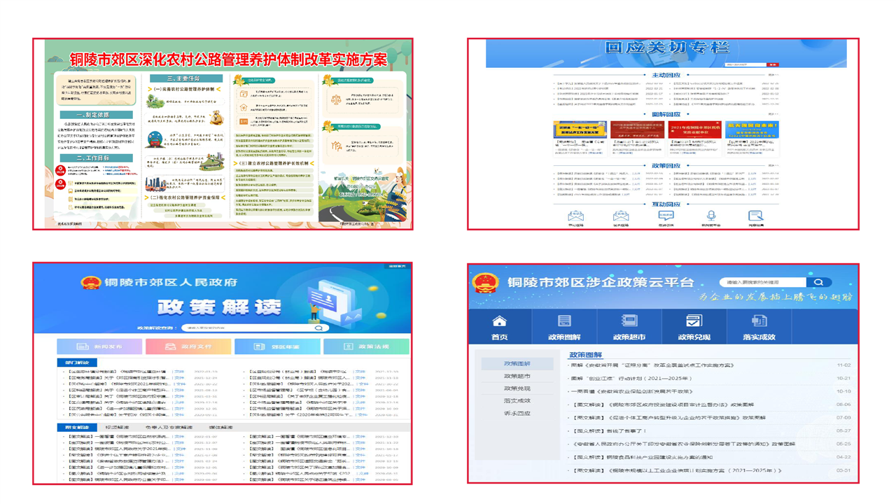Screen dimensions: 896x504
Task: Switch to the 媒体解读 tab
Action: (x=220, y=427)
